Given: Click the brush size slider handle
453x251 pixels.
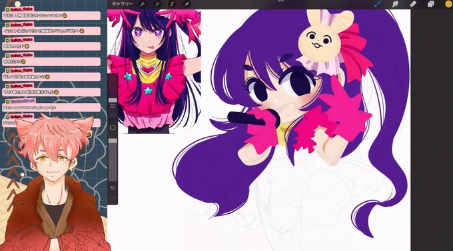Looking at the screenshot, I should tap(113, 100).
